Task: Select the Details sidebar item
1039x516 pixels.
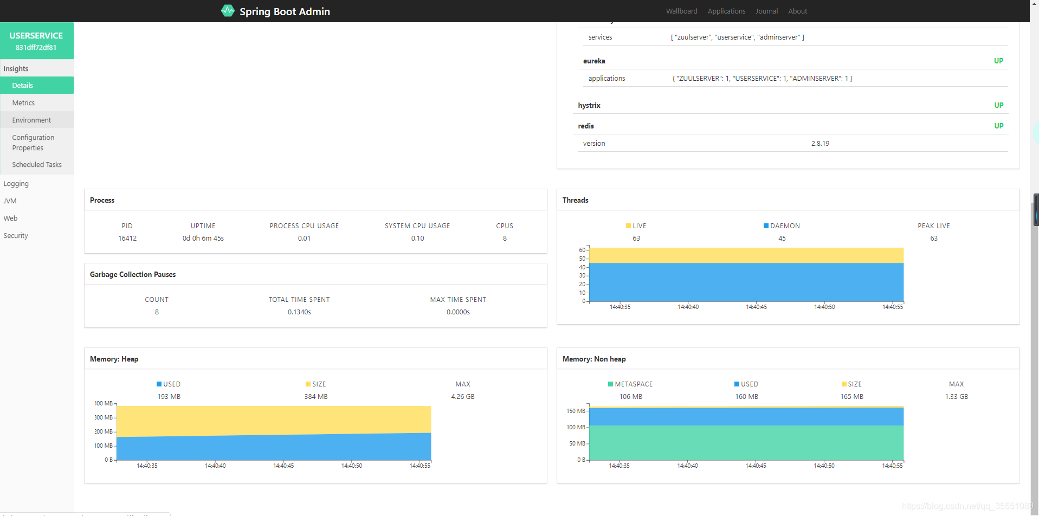Action: 36,85
